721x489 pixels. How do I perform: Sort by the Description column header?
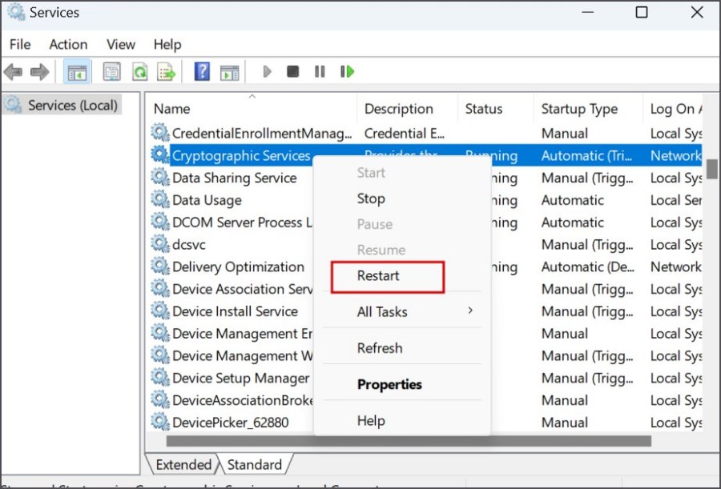[x=399, y=109]
